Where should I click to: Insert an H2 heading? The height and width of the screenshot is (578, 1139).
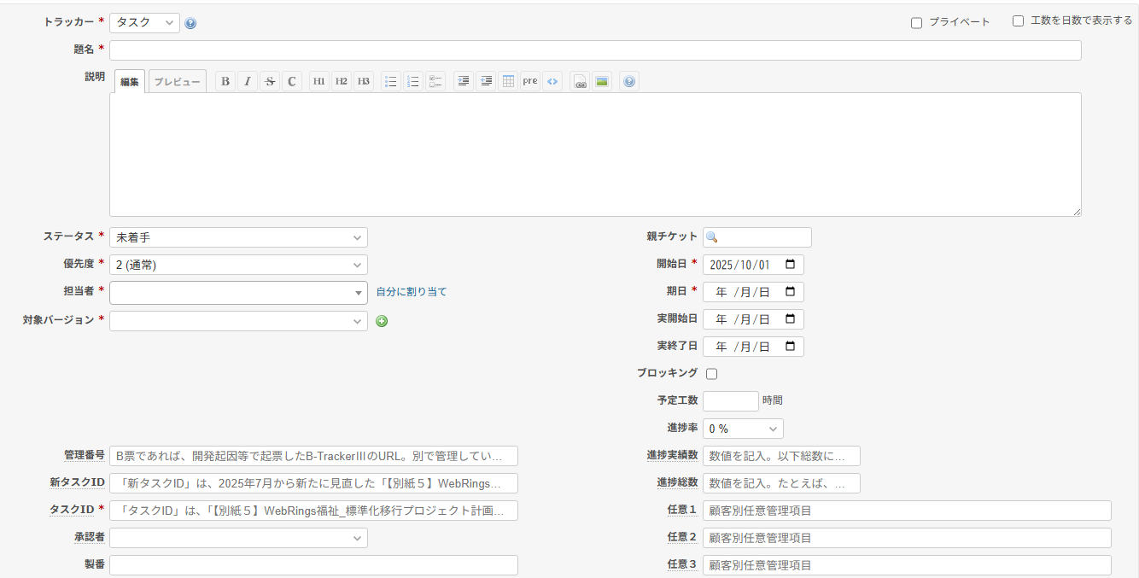click(341, 81)
